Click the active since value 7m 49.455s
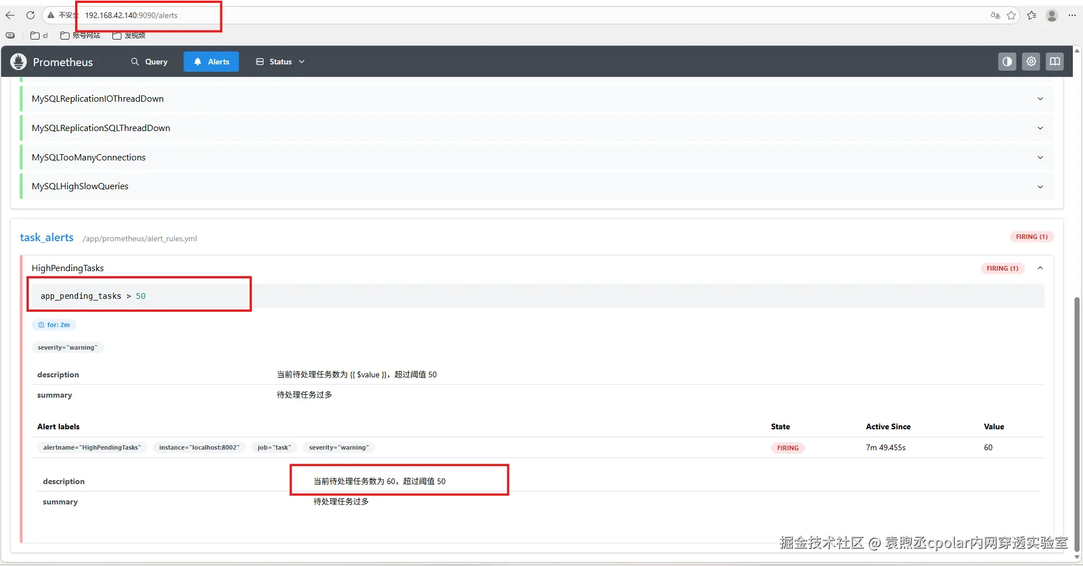Viewport: 1083px width, 566px height. coord(885,447)
